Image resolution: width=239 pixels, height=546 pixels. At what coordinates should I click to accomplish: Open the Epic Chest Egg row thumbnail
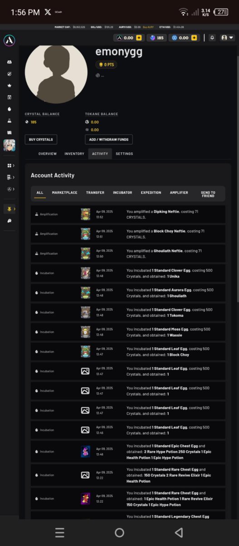pyautogui.click(x=85, y=451)
